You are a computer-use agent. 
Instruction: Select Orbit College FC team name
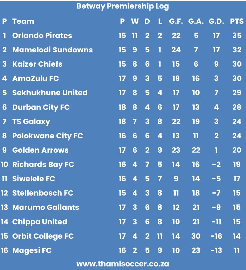(x=43, y=236)
